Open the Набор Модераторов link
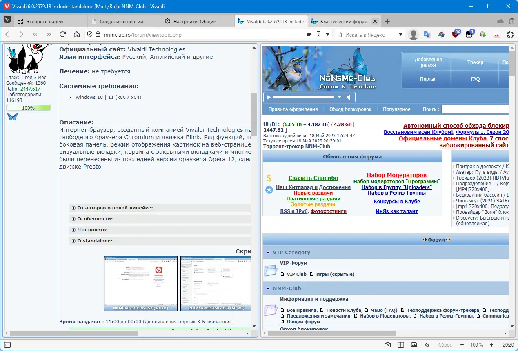Viewport: 518px width, 351px height. click(396, 175)
